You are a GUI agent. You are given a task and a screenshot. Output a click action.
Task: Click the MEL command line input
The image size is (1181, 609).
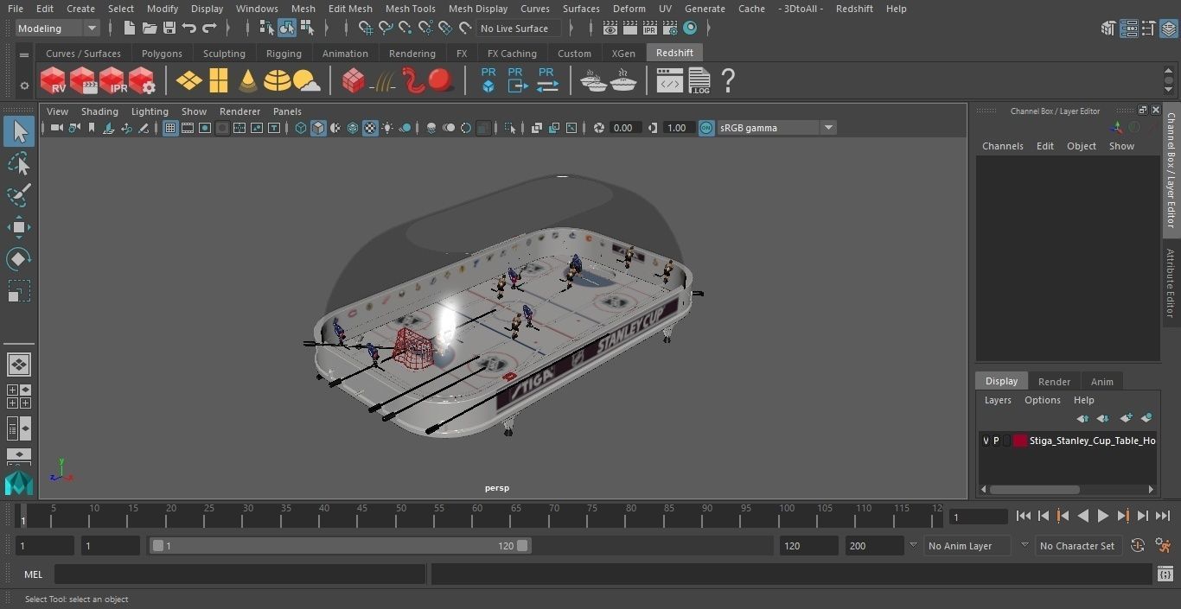[x=239, y=574]
